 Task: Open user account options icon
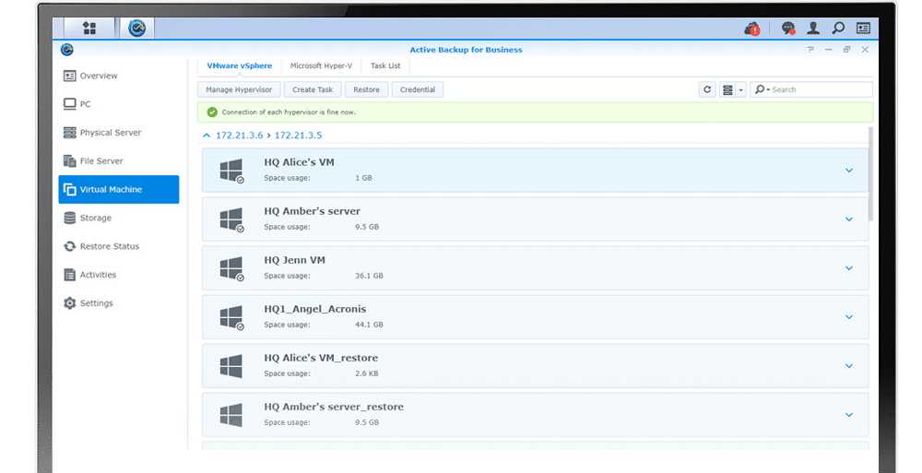[813, 28]
